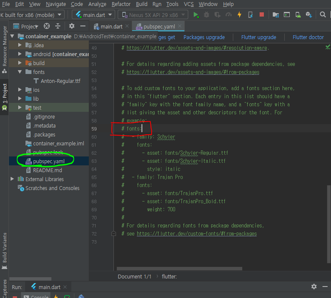
Task: Collapse the container_example root folder
Action: [12, 36]
